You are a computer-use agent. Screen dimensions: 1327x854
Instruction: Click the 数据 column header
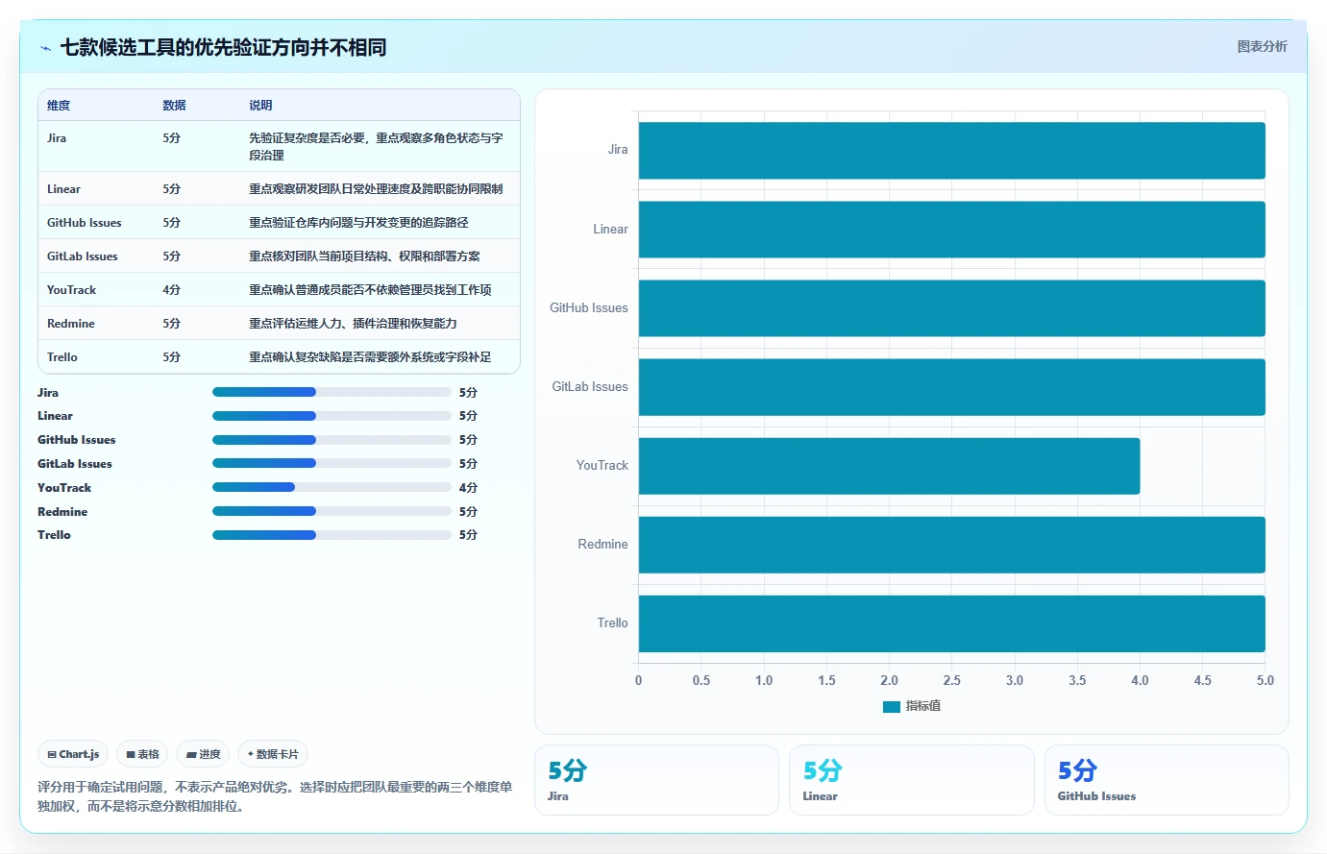coord(174,106)
